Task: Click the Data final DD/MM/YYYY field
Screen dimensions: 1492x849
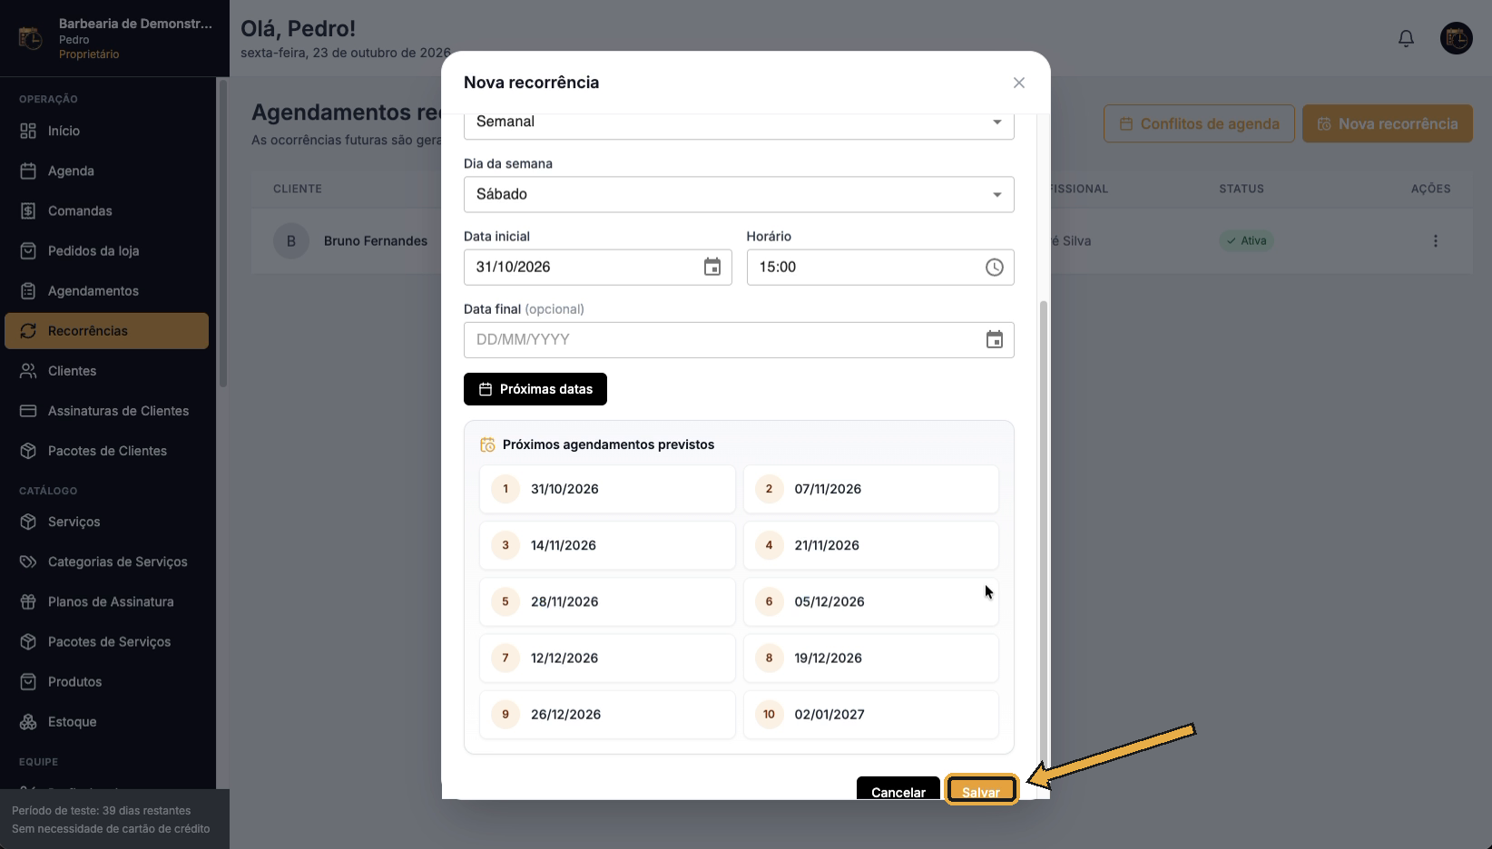Action: [739, 339]
